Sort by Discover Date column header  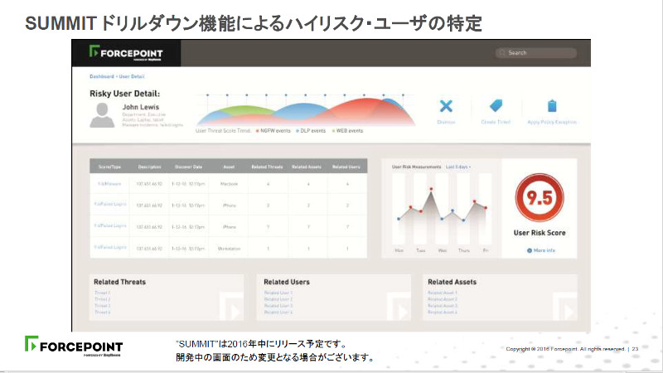(x=189, y=167)
